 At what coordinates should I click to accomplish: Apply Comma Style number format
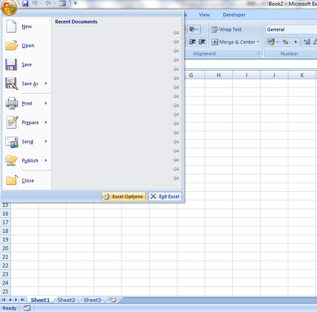296,42
